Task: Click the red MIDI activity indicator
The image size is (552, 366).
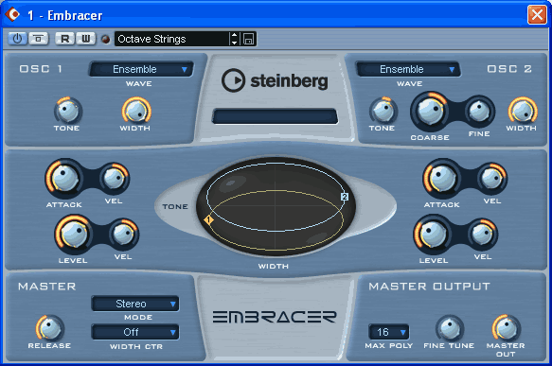Action: pyautogui.click(x=106, y=39)
